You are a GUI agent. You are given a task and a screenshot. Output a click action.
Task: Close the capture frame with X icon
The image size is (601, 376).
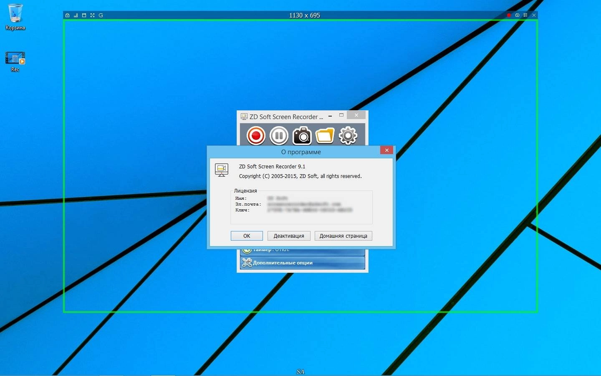(x=534, y=15)
